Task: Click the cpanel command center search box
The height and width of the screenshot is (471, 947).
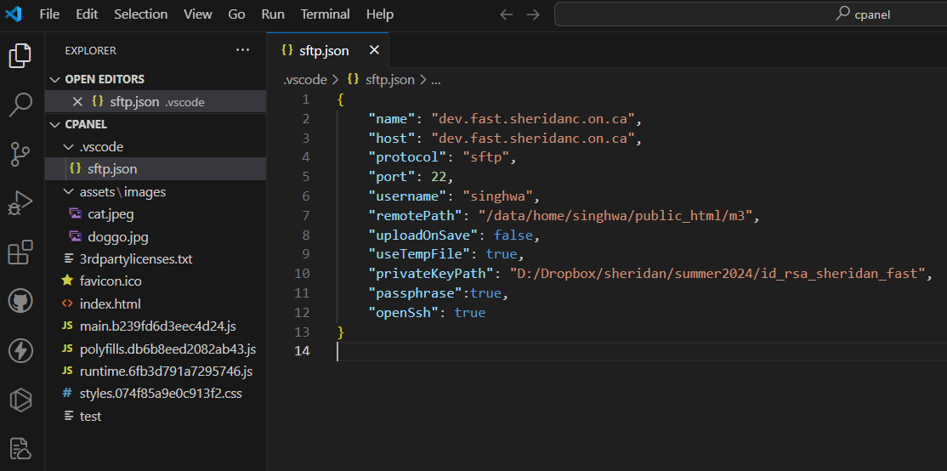Action: pos(748,14)
